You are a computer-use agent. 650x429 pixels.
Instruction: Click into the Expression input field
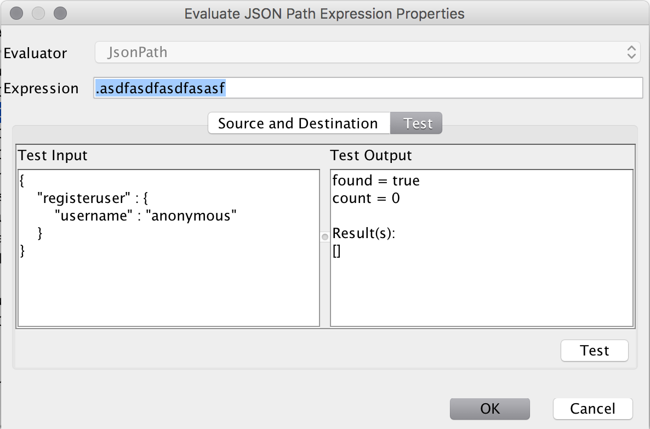[427, 88]
